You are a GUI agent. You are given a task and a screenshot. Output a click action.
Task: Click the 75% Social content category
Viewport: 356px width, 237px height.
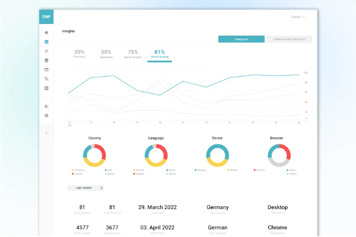click(133, 54)
